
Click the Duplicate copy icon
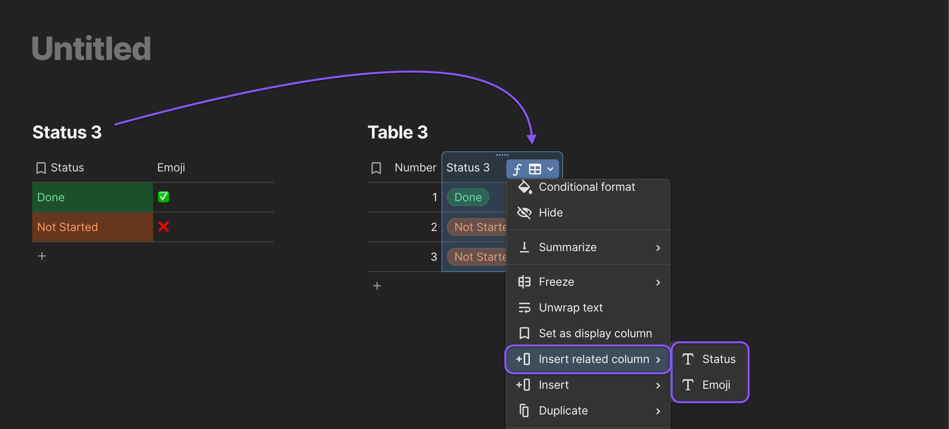coord(524,411)
